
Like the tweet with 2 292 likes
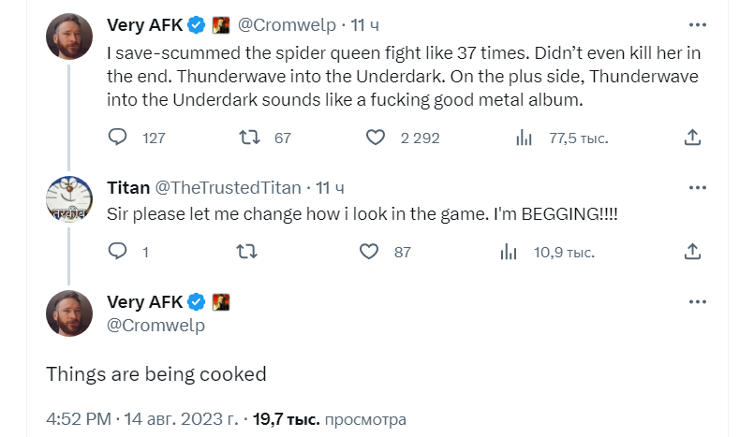click(x=376, y=138)
